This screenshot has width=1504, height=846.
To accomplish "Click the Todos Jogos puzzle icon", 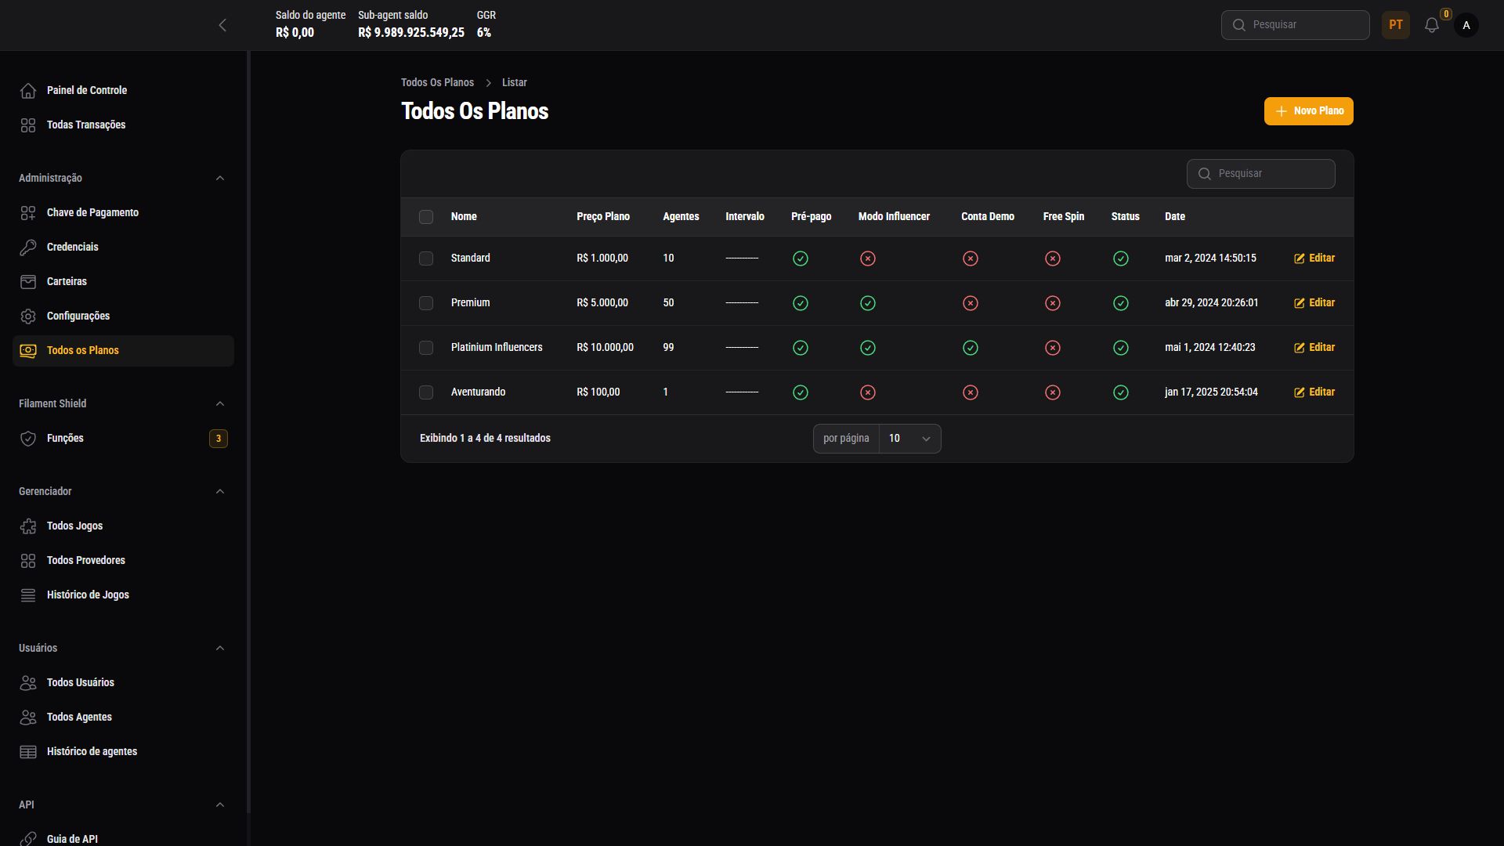I will (x=28, y=526).
